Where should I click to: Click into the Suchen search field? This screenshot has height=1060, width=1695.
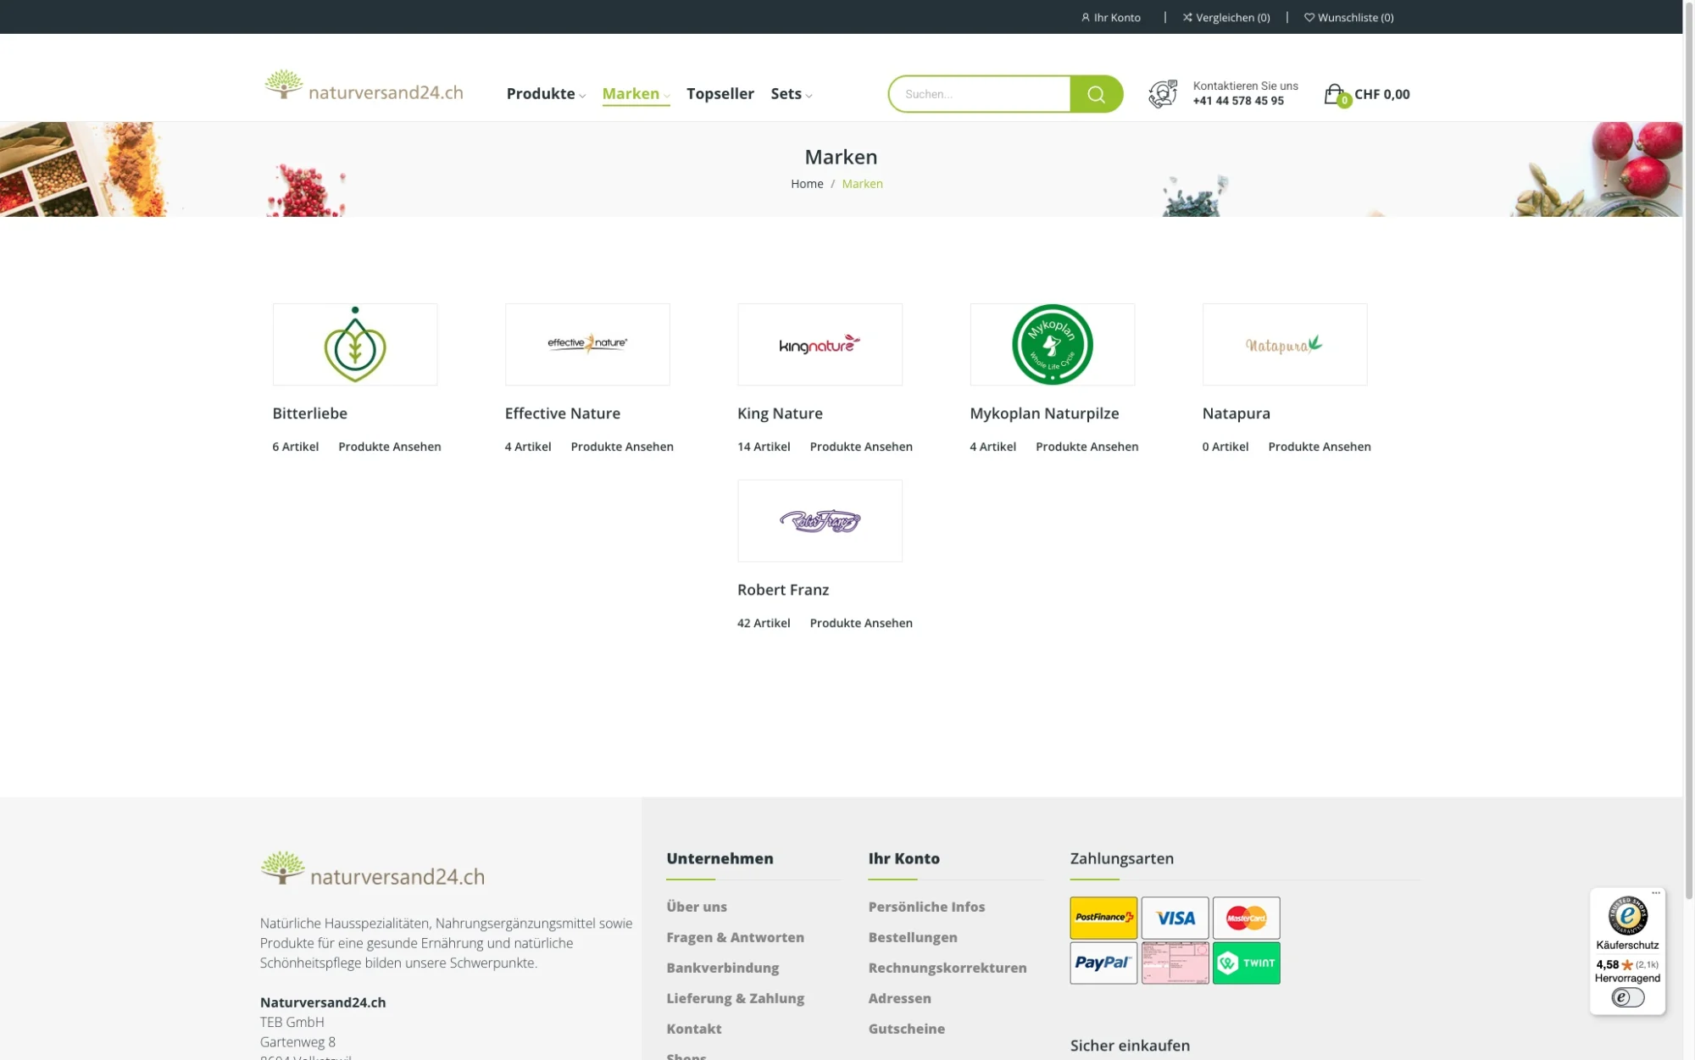[980, 94]
